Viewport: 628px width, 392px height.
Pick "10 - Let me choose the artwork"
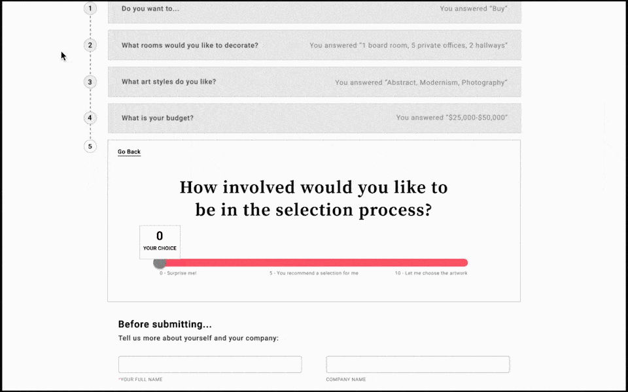[430, 273]
